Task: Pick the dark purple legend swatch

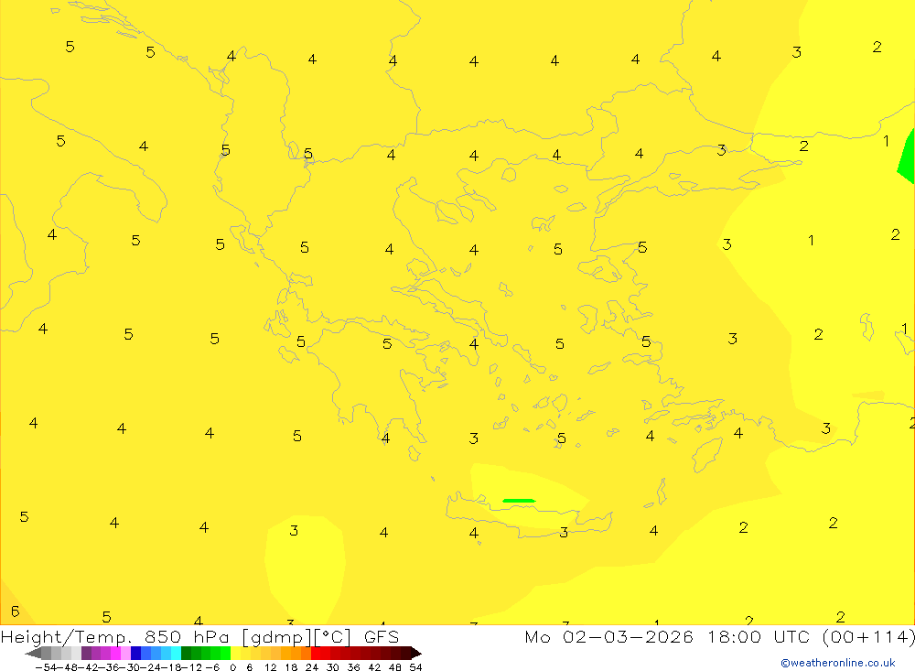Action: point(86,654)
